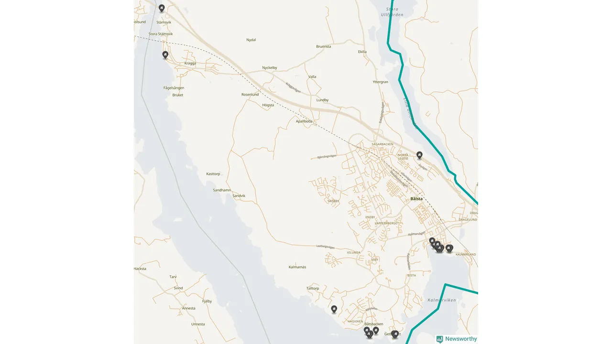Select the Yttergran place label
Screen dimensions: 612x344
click(x=381, y=82)
